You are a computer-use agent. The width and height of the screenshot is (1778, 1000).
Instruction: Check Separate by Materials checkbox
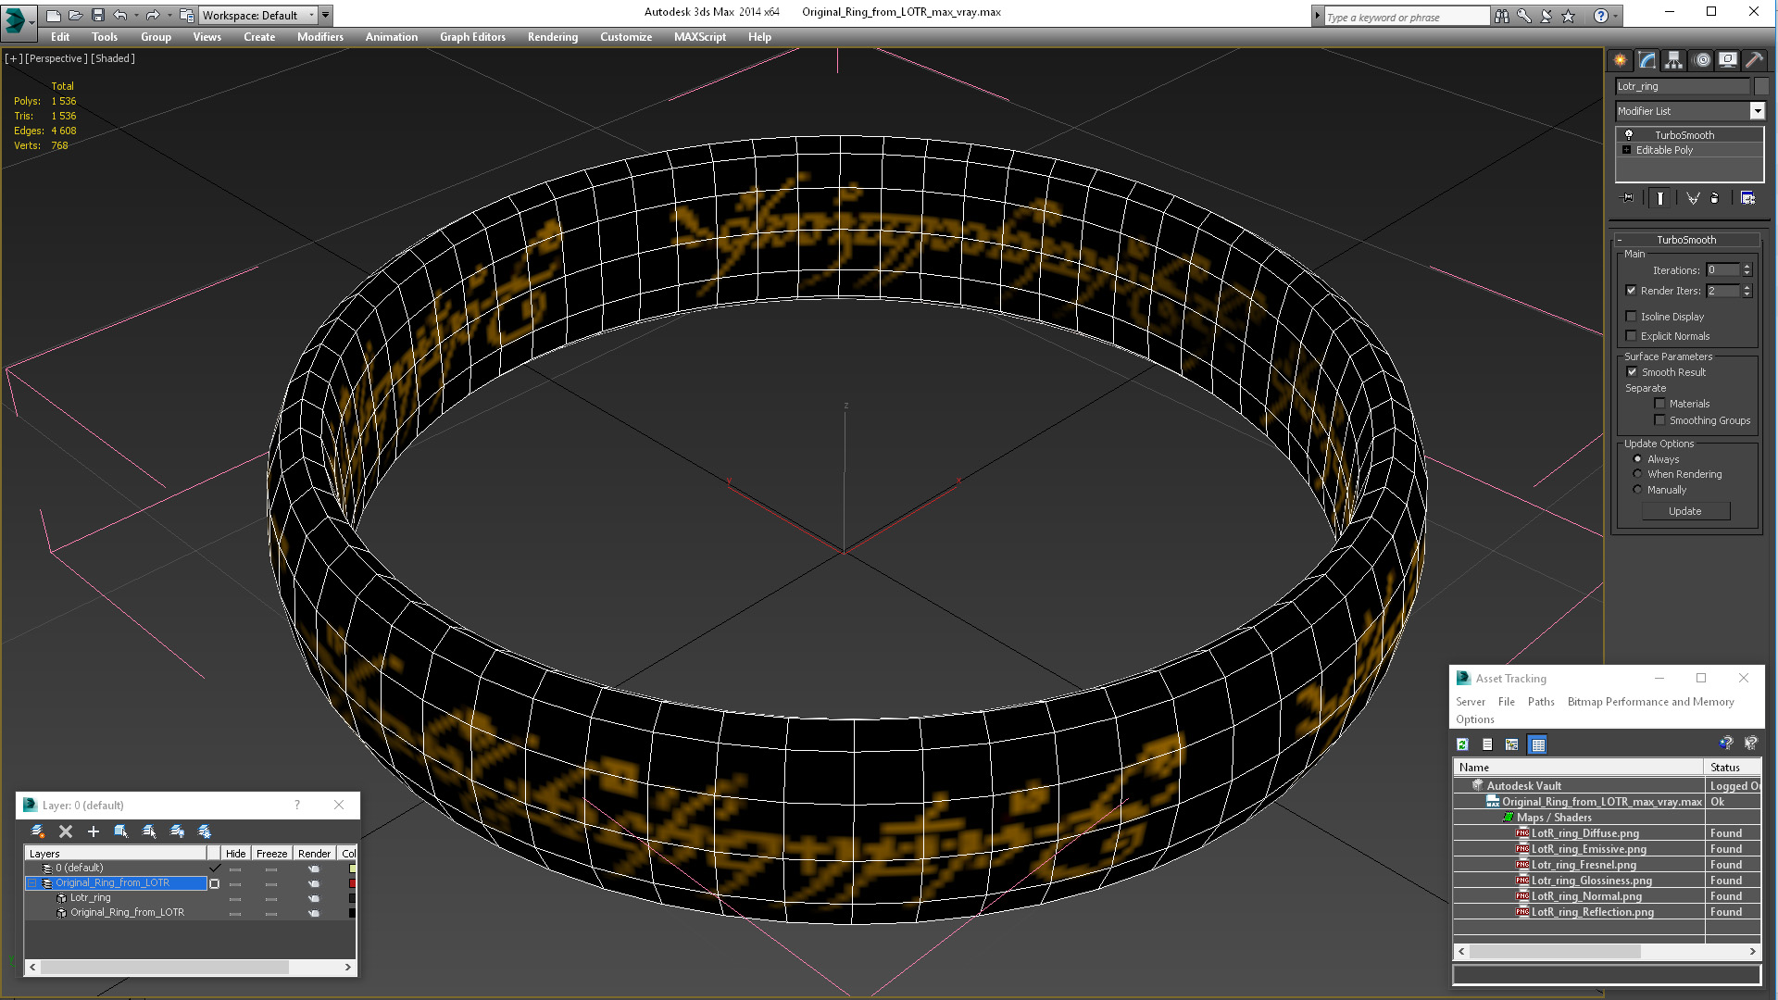pyautogui.click(x=1660, y=404)
